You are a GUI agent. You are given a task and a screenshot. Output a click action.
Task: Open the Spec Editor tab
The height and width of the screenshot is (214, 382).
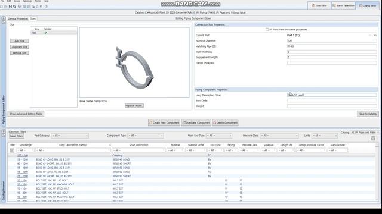tap(319, 5)
